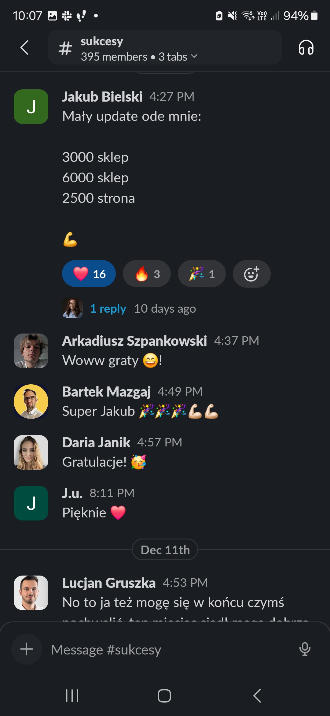Tap the plus attachment button
Image resolution: width=330 pixels, height=716 pixels.
[27, 649]
